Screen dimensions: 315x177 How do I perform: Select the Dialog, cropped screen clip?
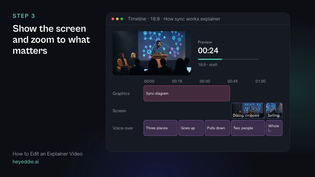click(248, 111)
